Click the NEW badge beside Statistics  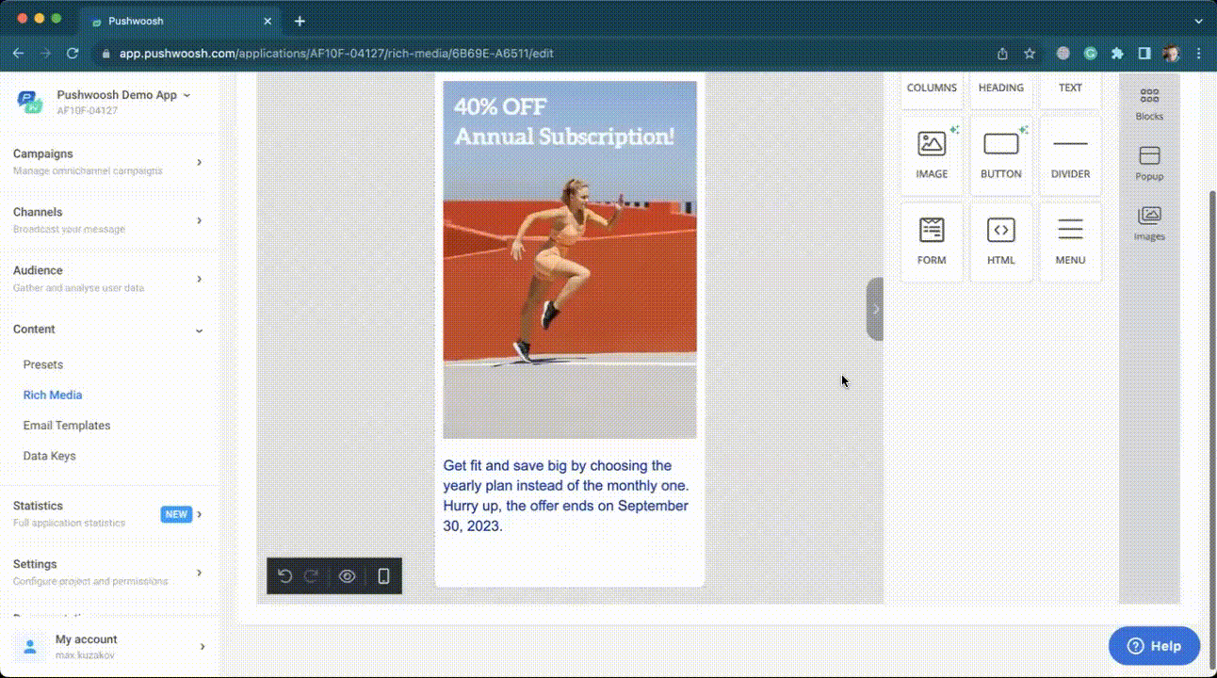[176, 514]
